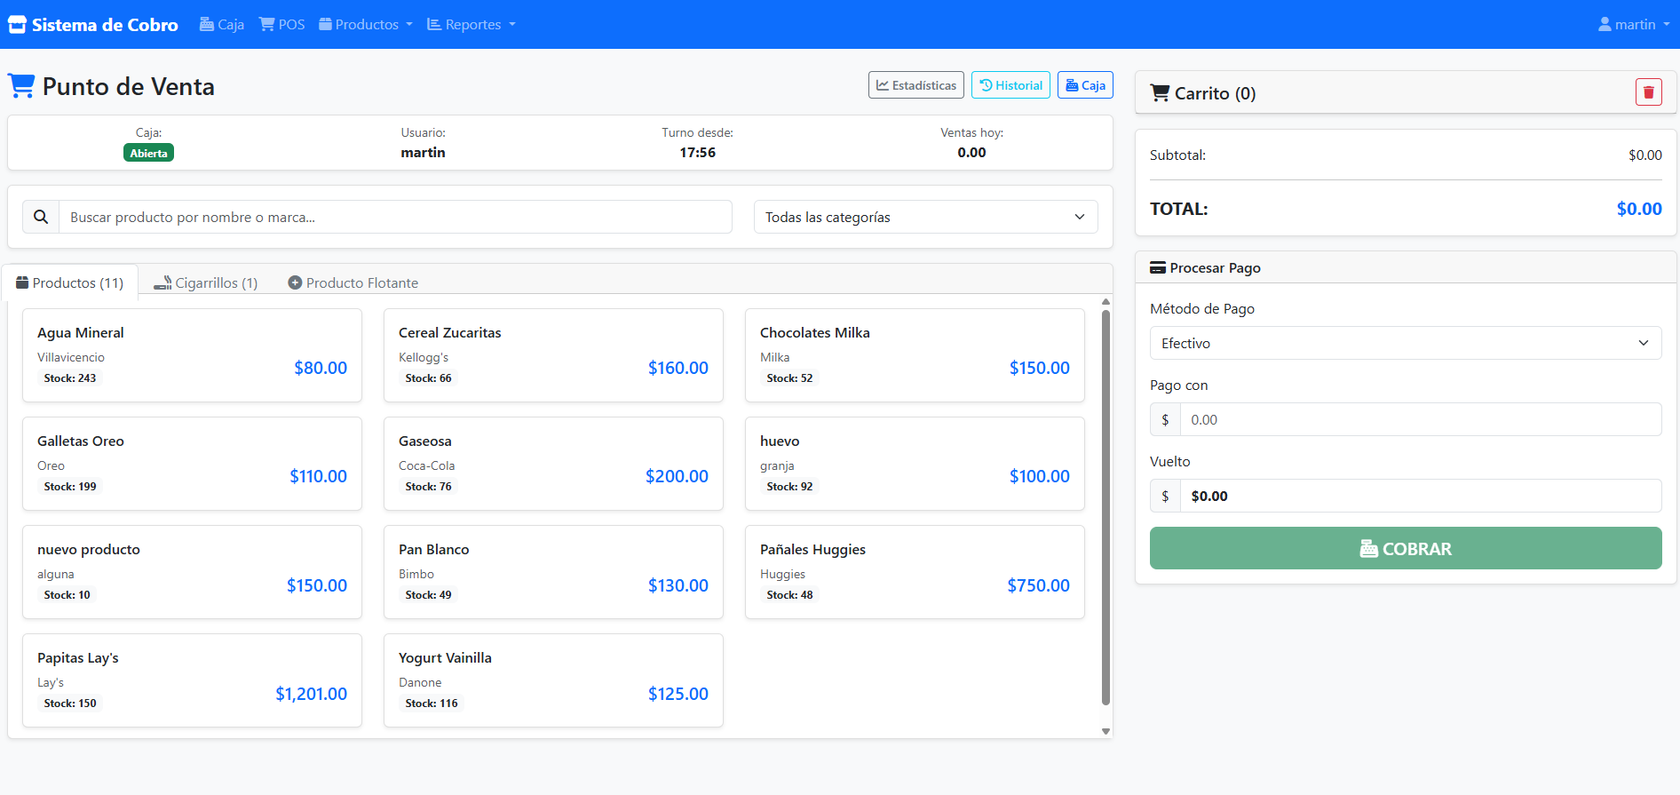Switch to the Cigarrillos tab

[206, 282]
